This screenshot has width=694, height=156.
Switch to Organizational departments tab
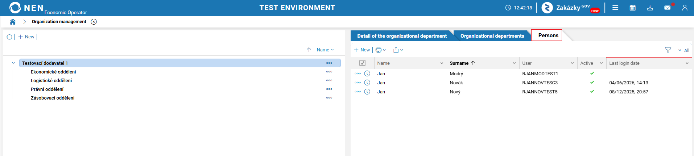click(x=492, y=36)
